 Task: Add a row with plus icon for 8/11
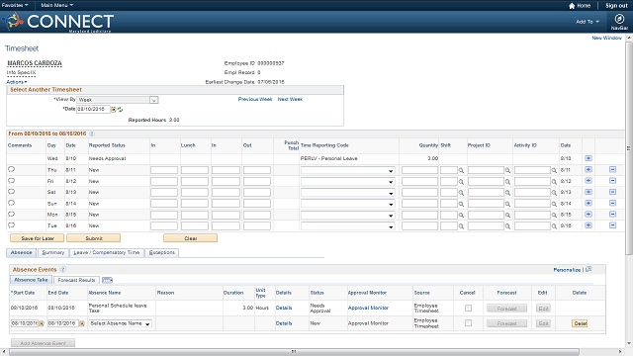(588, 169)
